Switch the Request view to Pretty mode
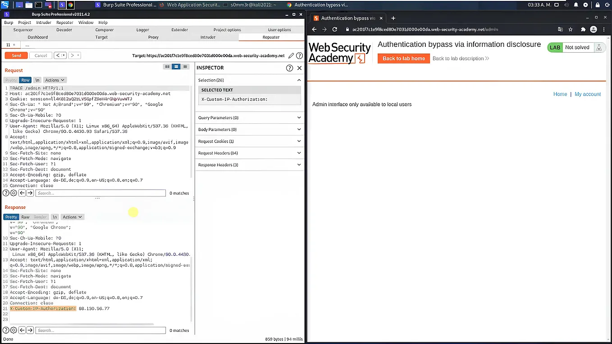This screenshot has height=344, width=612. tap(11, 80)
